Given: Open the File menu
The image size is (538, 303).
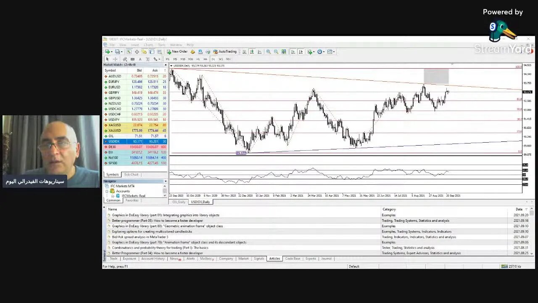Looking at the screenshot, I should coord(112,45).
